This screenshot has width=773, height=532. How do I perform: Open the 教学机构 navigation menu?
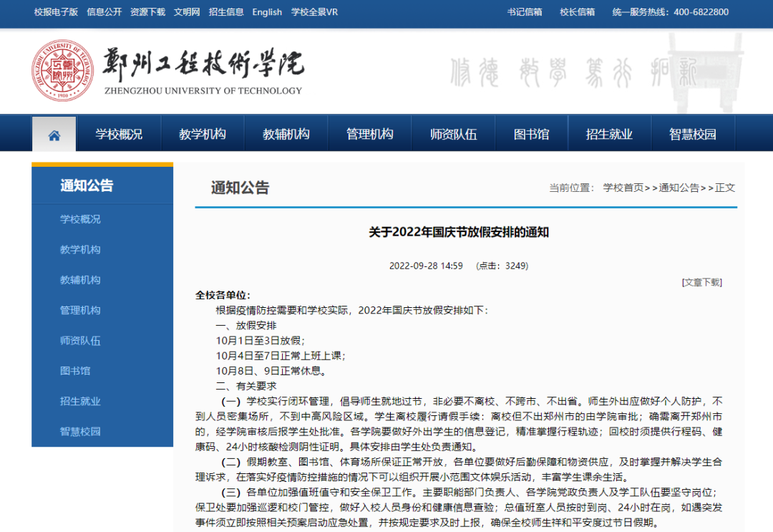point(203,135)
